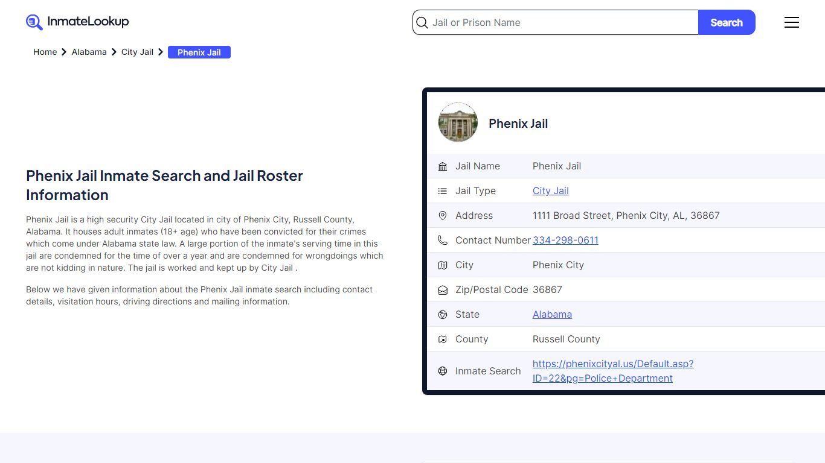Click the City map icon

coord(443,265)
